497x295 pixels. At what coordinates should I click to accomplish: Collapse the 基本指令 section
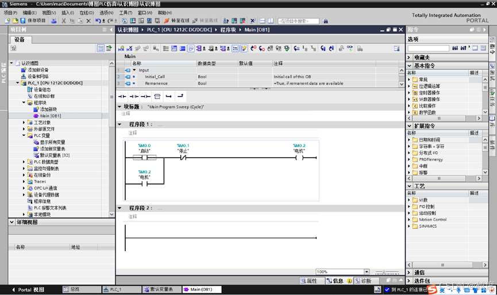[x=409, y=66]
